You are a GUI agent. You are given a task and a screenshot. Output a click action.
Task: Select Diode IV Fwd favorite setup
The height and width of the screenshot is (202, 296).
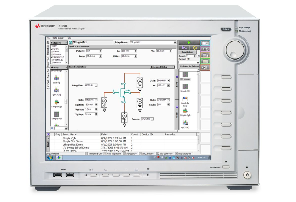pos(185,101)
